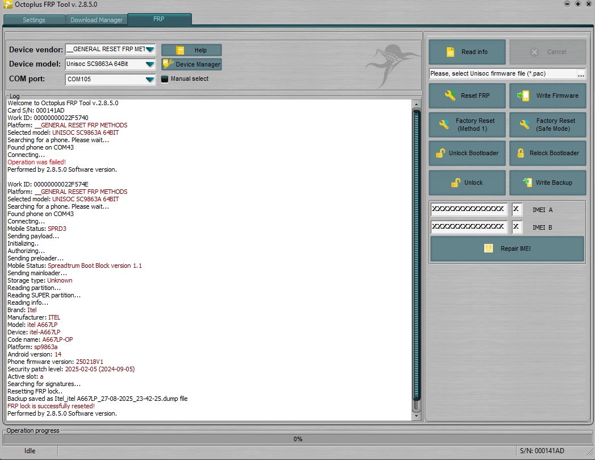Click log line 'Security patch level: 2025-02-05'
Screen dimensions: 595x460
71,369
